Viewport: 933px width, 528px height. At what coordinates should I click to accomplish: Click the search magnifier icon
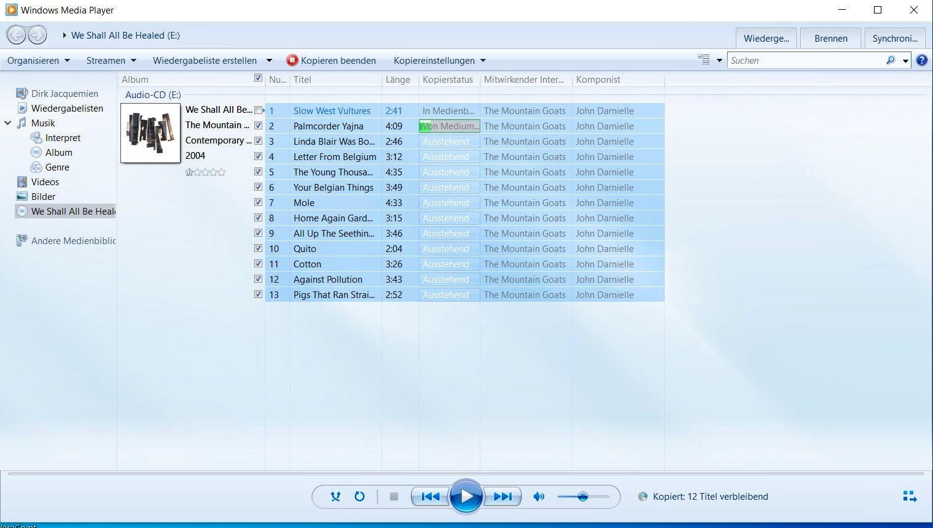[x=891, y=60]
